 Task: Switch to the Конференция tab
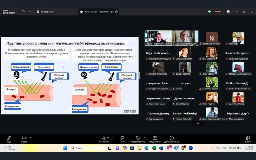(45, 12)
